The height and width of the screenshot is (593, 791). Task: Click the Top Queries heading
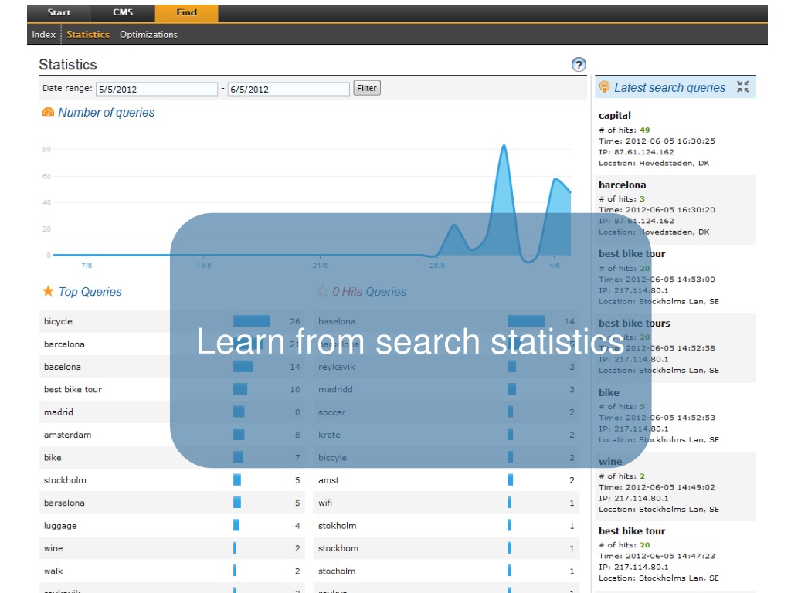coord(90,291)
